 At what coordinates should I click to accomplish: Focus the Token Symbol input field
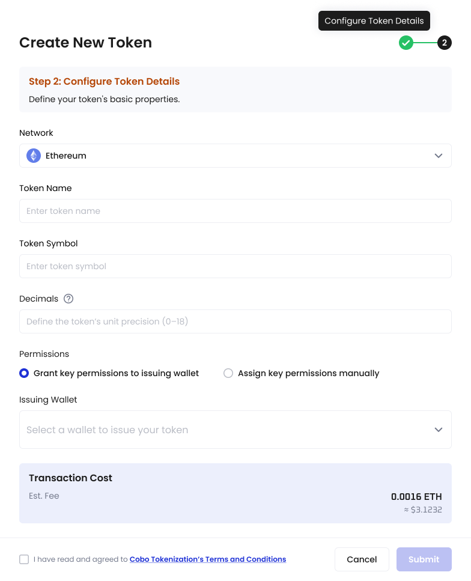pos(235,266)
